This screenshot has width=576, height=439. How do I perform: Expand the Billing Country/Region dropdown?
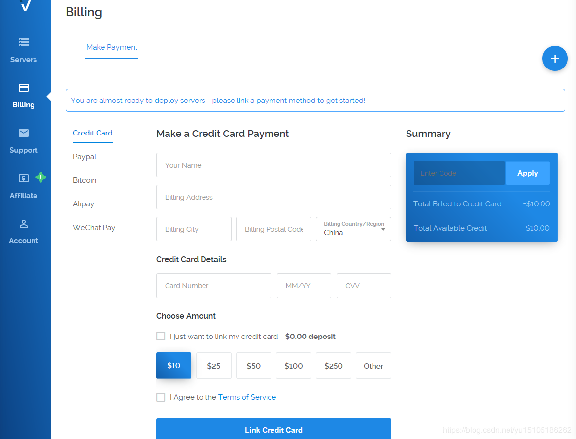383,229
